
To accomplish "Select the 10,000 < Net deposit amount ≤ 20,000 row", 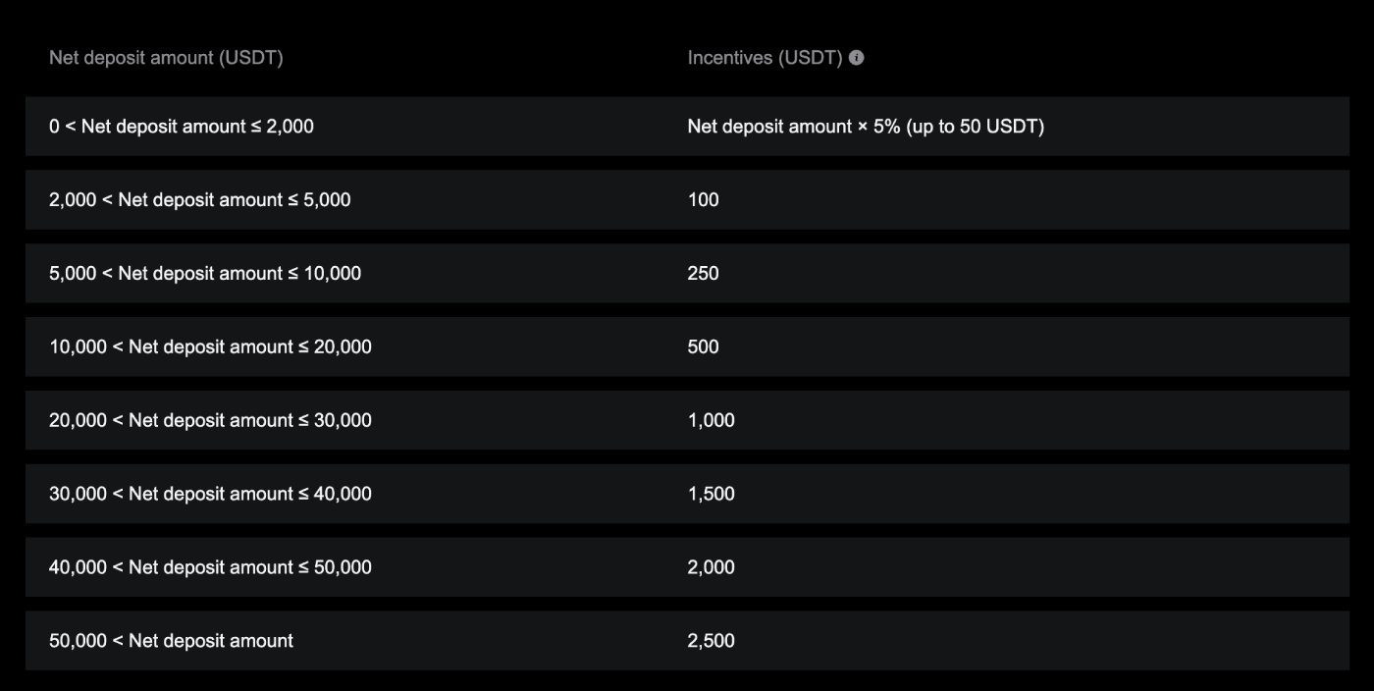I will (x=210, y=347).
